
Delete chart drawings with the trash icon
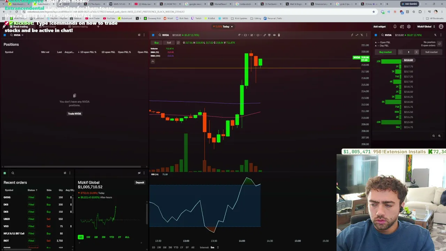click(x=279, y=35)
